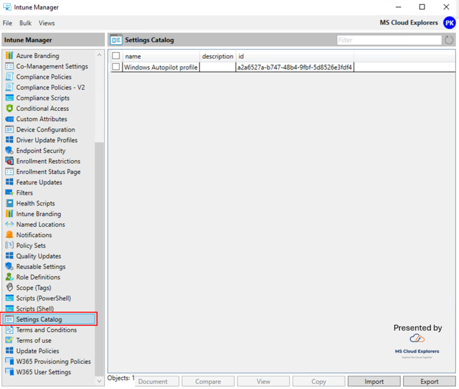The width and height of the screenshot is (459, 389).
Task: Click the Custom Attributes icon
Action: 9,118
